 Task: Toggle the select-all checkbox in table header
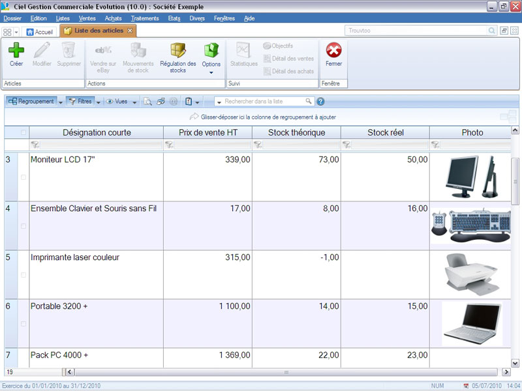coord(23,133)
